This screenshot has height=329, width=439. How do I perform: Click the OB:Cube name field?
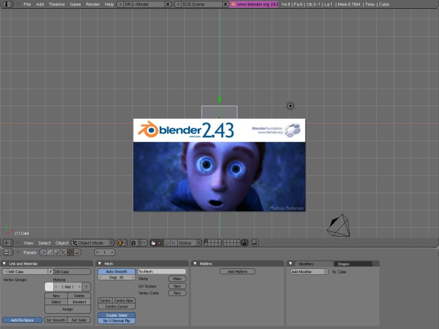72,272
